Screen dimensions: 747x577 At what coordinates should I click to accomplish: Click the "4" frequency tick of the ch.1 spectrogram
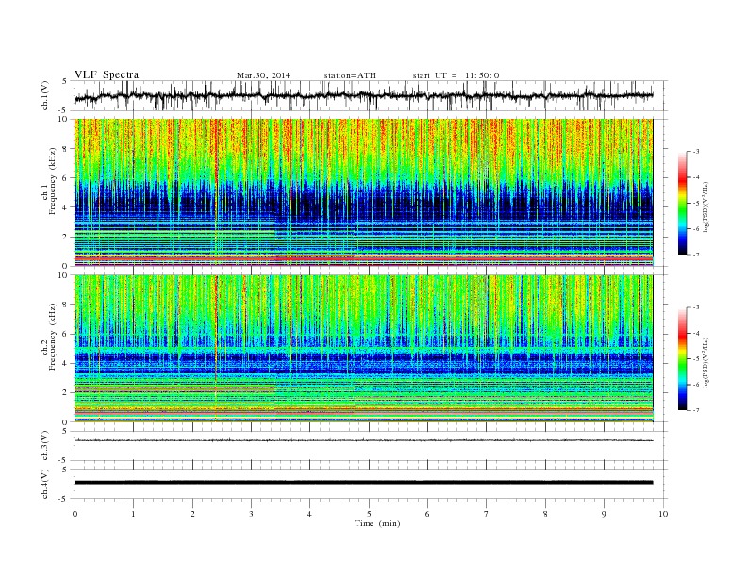[66, 207]
